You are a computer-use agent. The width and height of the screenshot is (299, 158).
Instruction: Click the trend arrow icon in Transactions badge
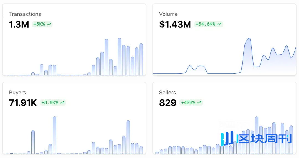click(x=49, y=24)
